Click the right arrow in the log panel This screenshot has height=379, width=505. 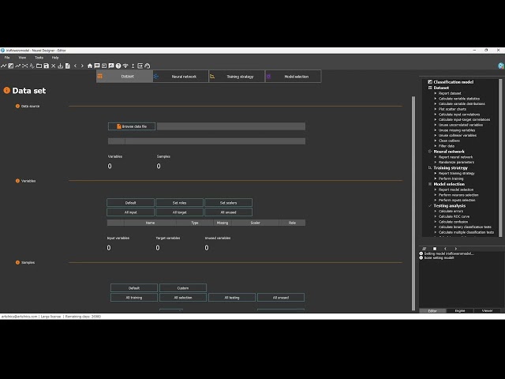[x=456, y=249]
